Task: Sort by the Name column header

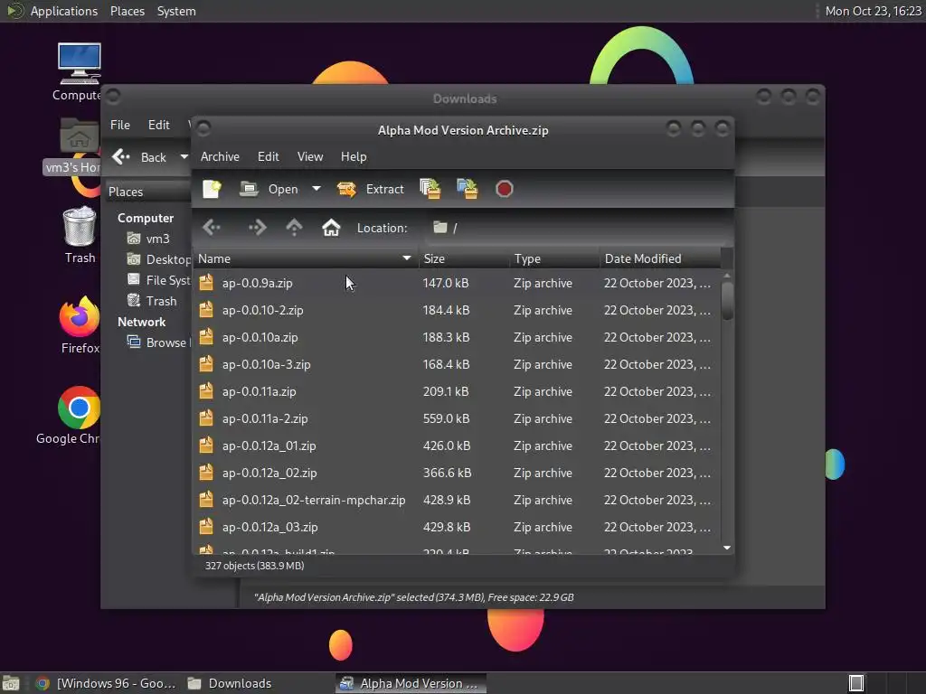Action: [x=305, y=258]
